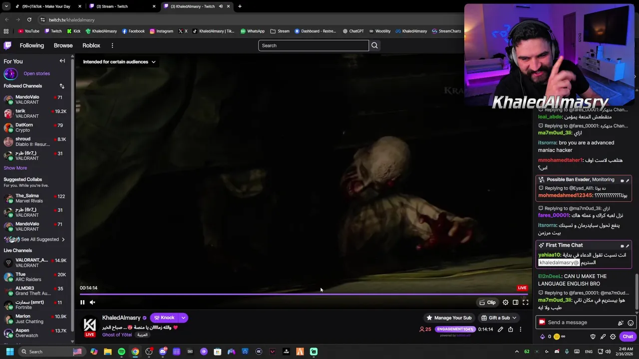
Task: Click the celebration icon in chat box
Action: pos(621,323)
